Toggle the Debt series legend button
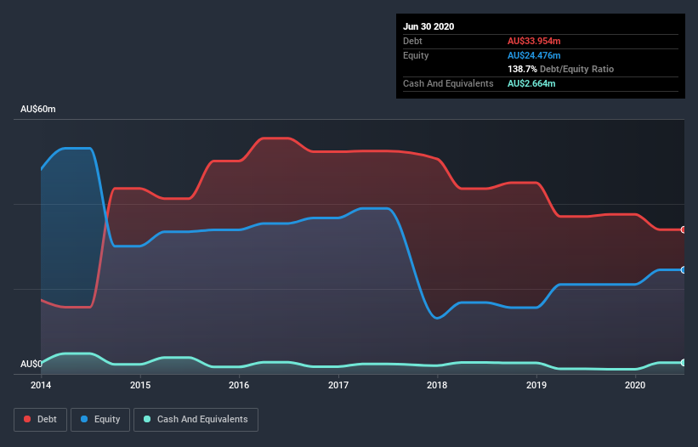698x447 pixels. [41, 420]
